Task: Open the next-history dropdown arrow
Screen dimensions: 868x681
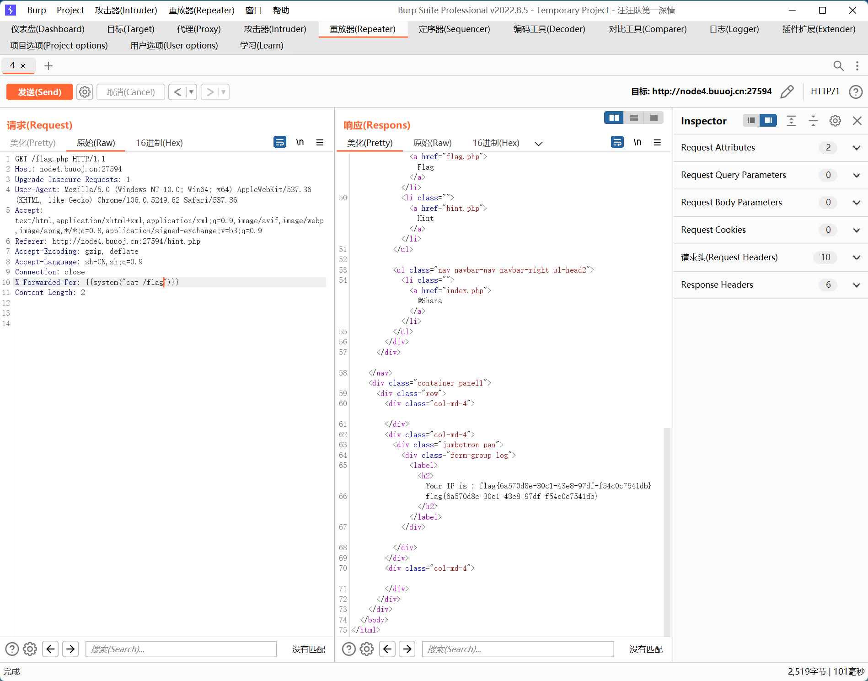Action: (224, 92)
